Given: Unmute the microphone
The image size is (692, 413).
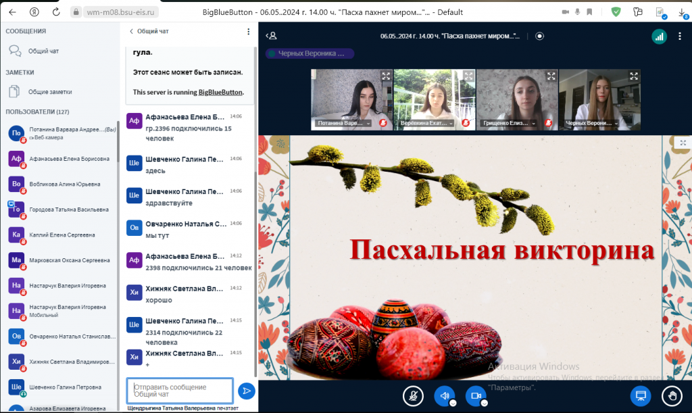Looking at the screenshot, I should point(413,396).
